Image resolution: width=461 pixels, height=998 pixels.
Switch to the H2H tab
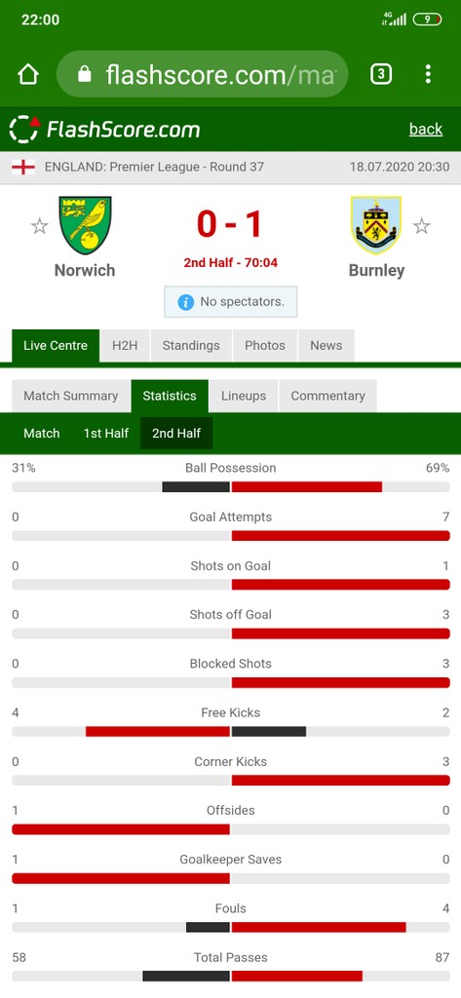pos(125,346)
